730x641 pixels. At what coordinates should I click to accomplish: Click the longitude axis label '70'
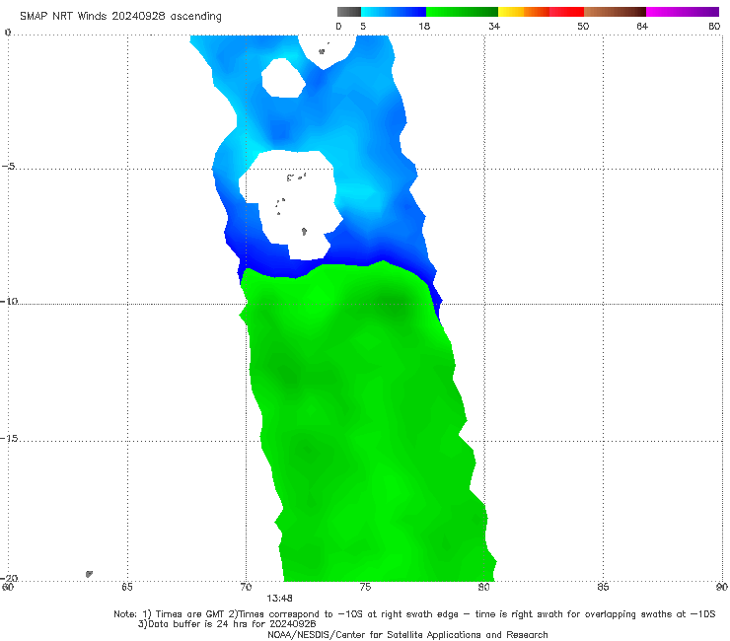246,587
